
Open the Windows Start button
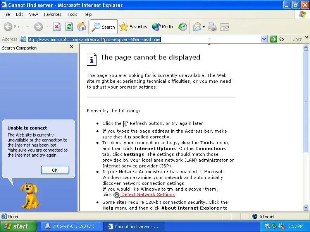coord(18,226)
